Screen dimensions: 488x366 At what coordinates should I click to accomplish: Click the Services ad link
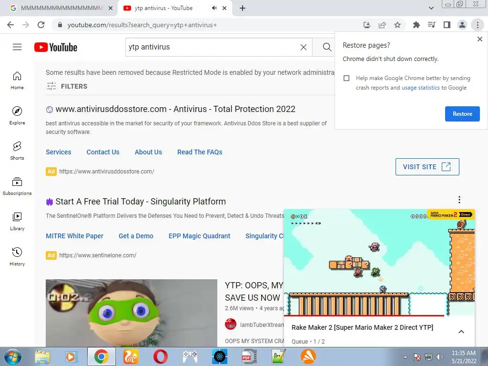pos(59,152)
